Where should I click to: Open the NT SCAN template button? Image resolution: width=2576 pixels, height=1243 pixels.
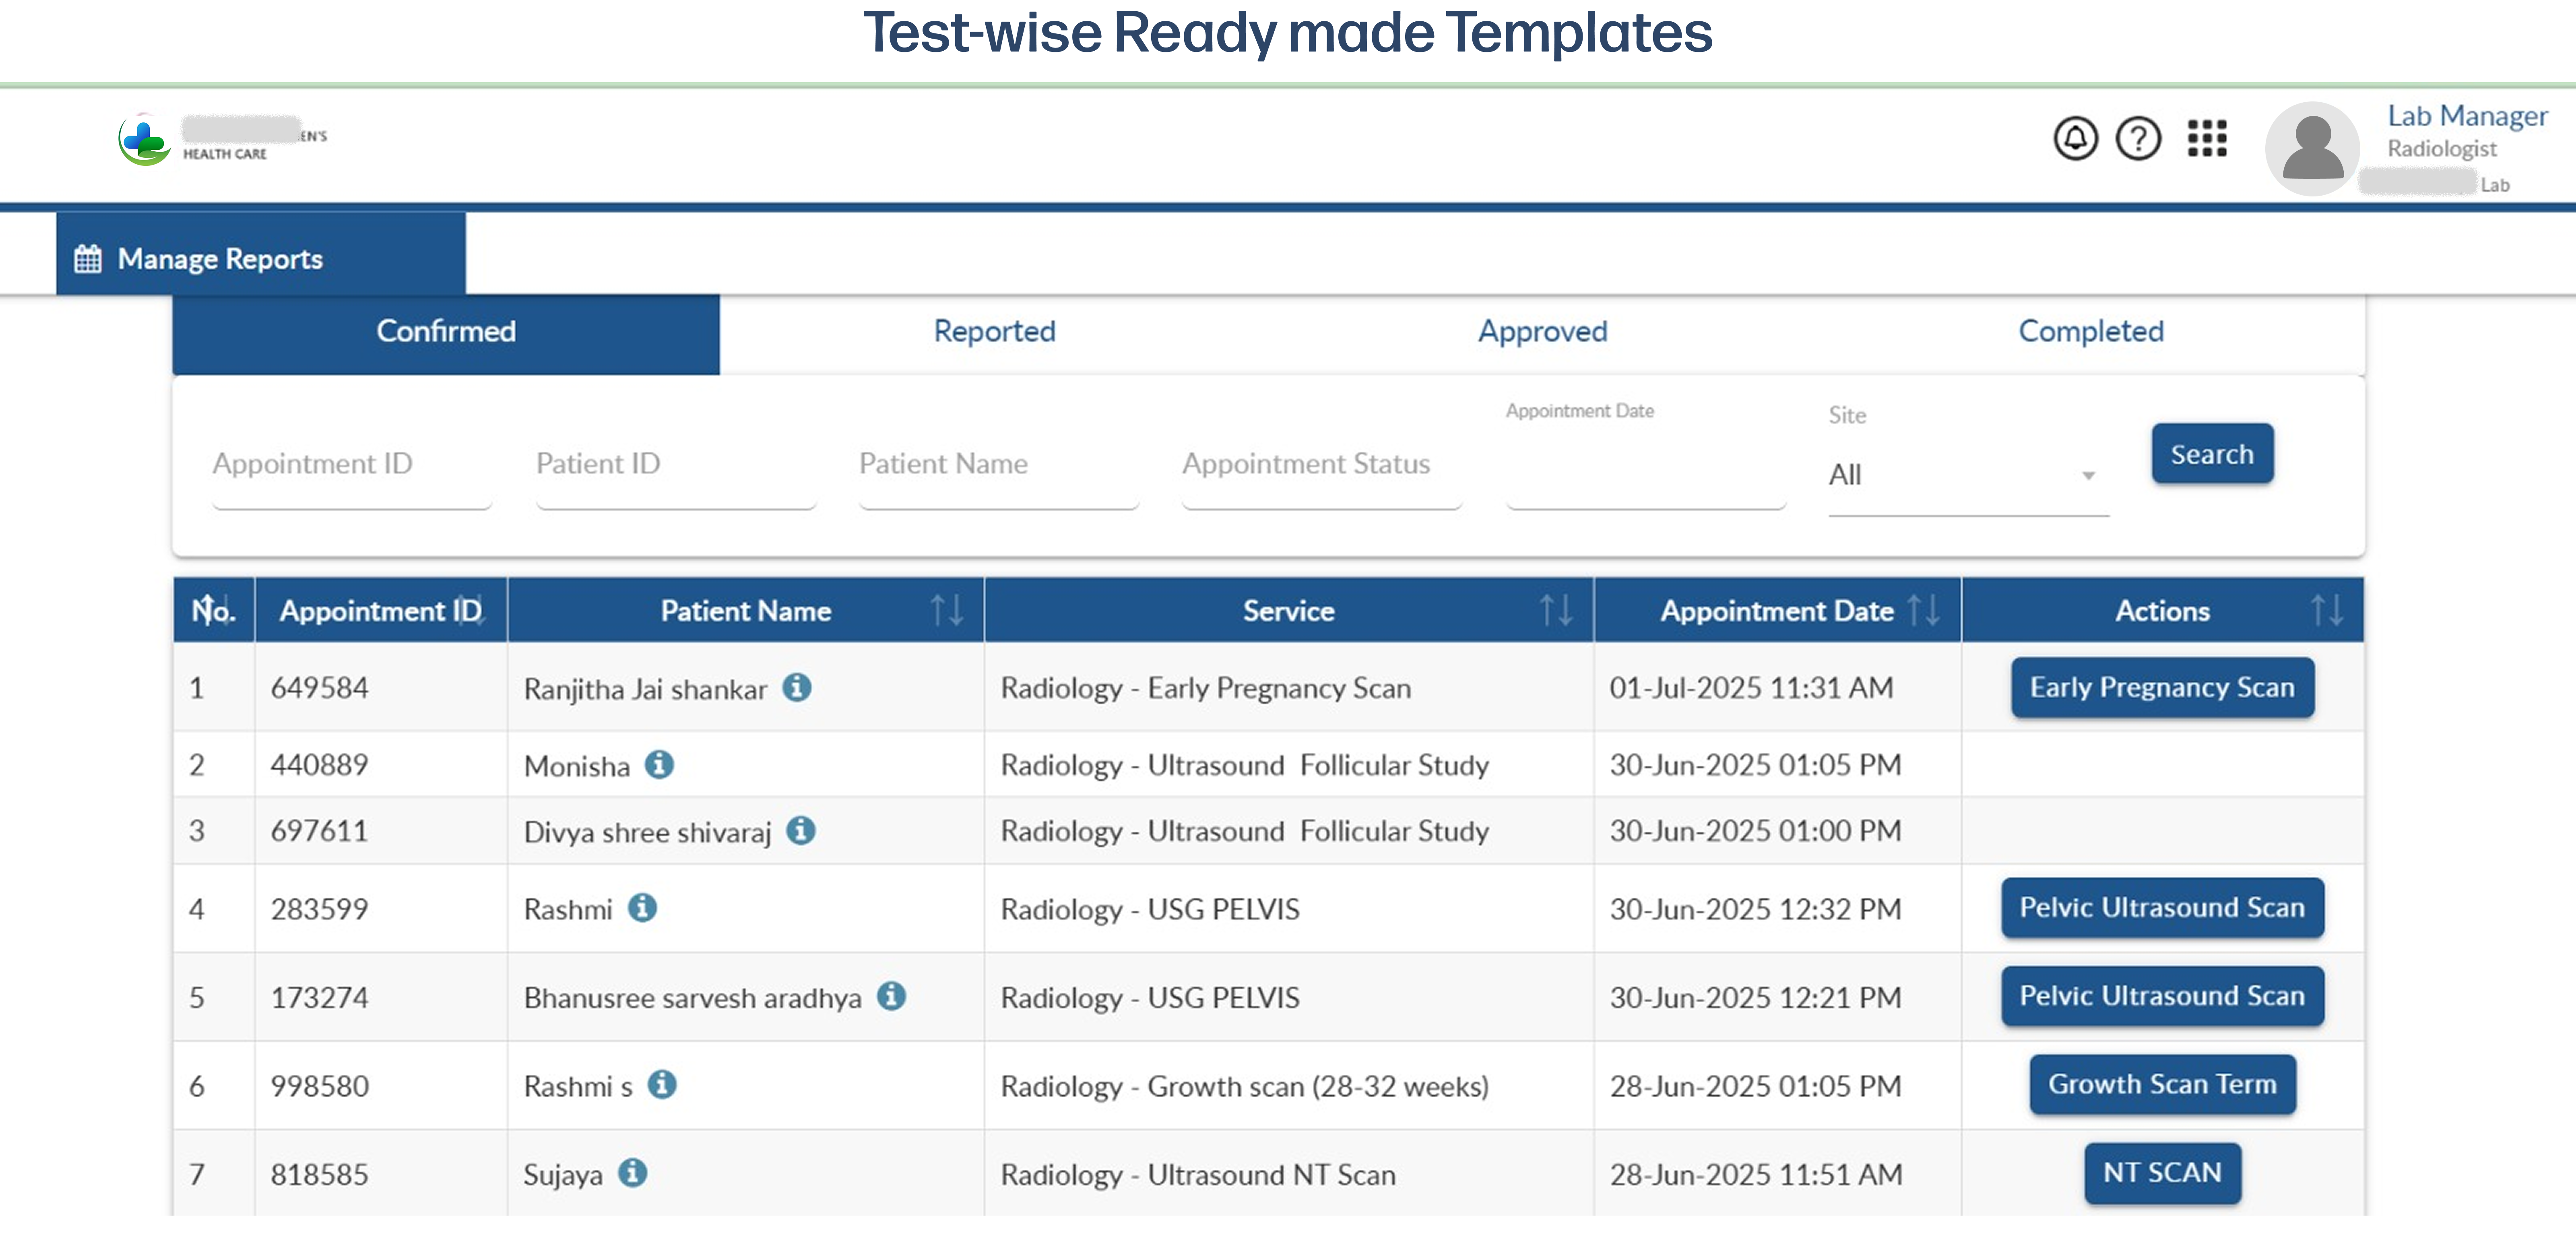click(2162, 1172)
